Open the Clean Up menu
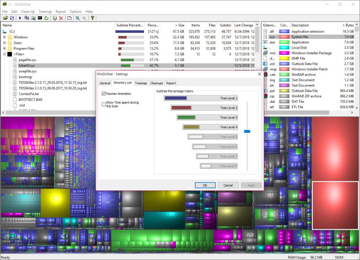The width and height of the screenshot is (360, 260). [x=28, y=12]
